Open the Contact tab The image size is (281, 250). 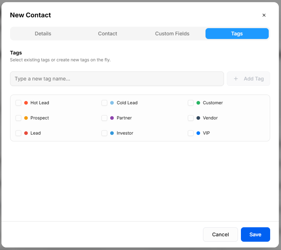[108, 34]
